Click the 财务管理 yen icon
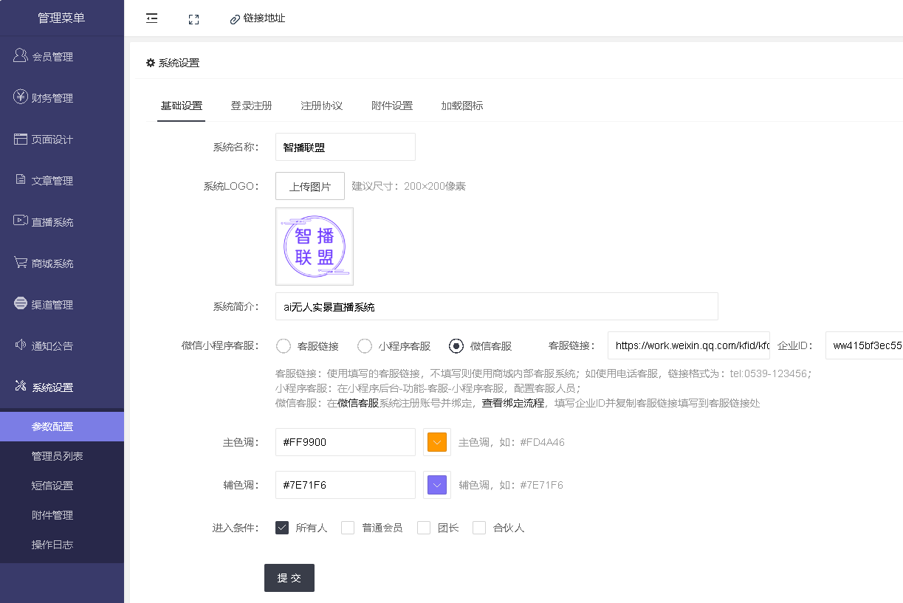903x603 pixels. click(21, 97)
